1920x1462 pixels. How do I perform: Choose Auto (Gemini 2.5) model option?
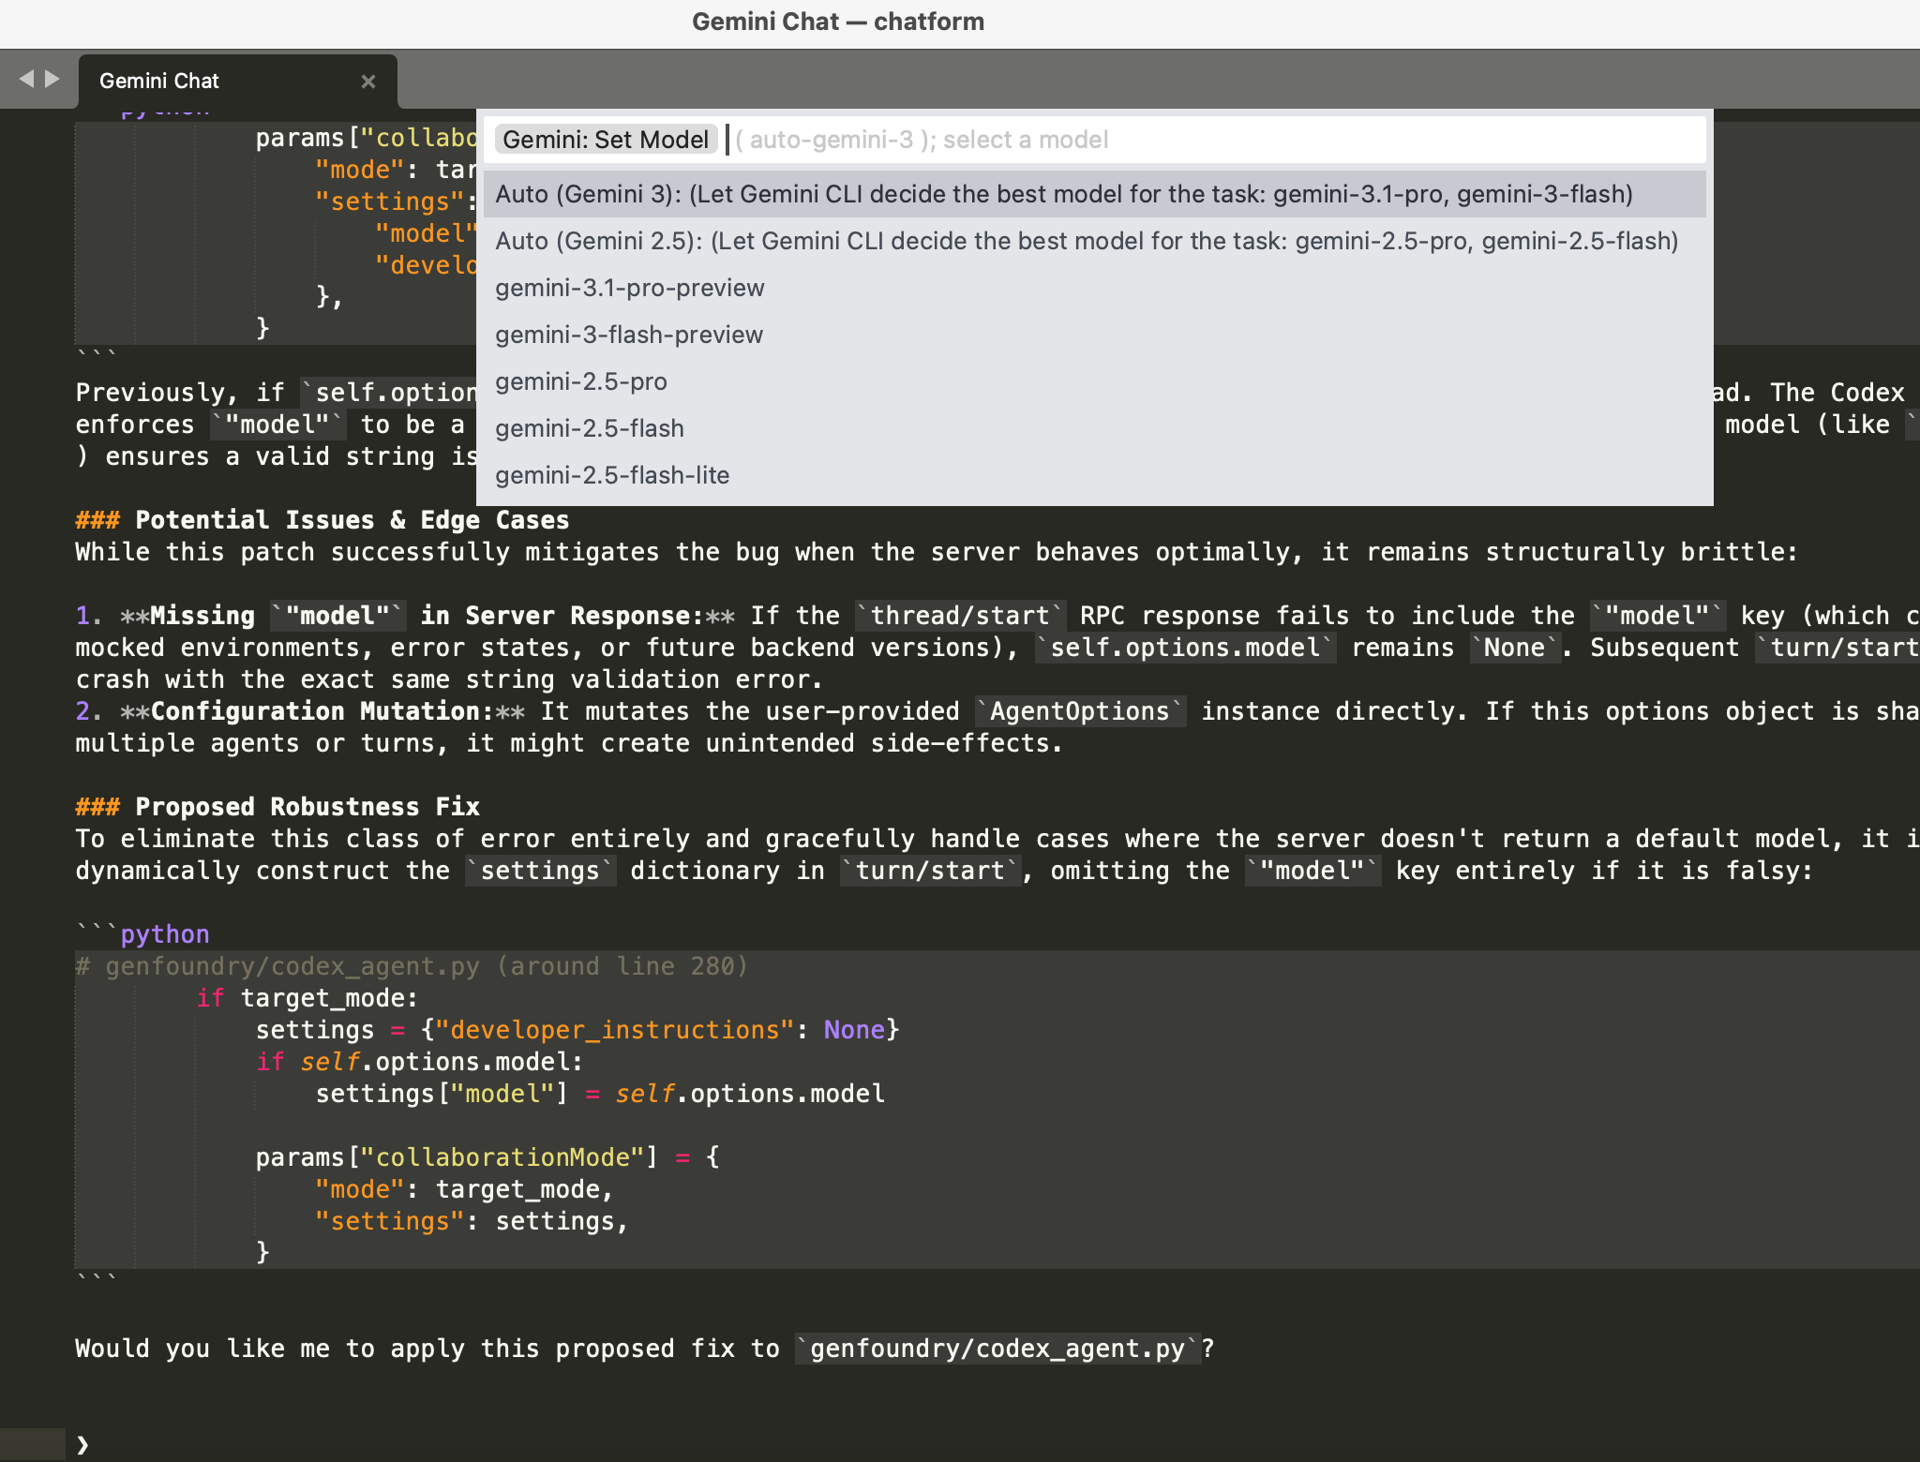(x=1094, y=241)
